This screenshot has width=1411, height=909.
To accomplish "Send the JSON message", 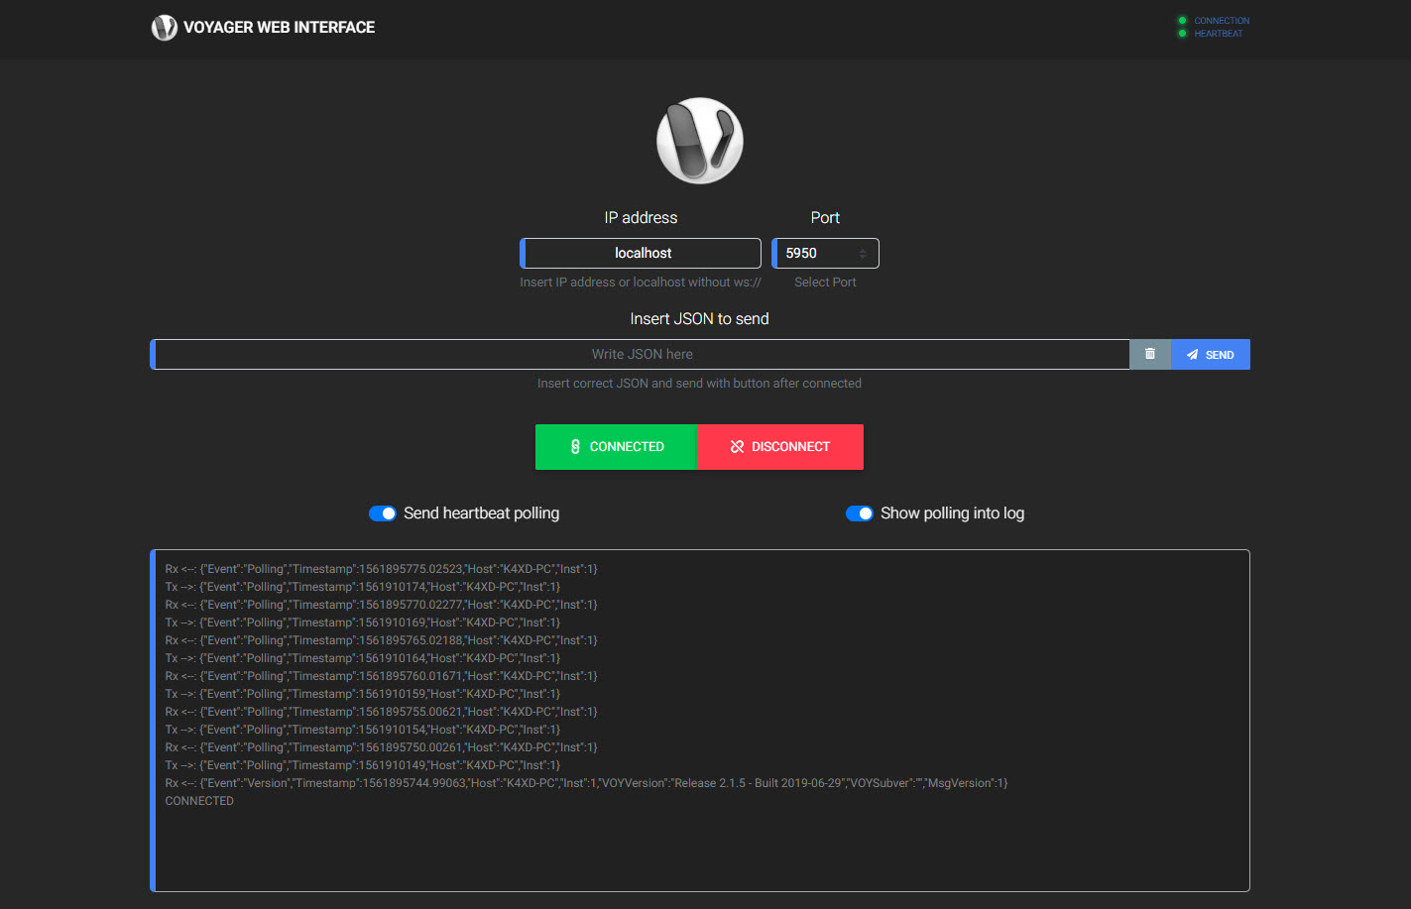I will point(1211,354).
